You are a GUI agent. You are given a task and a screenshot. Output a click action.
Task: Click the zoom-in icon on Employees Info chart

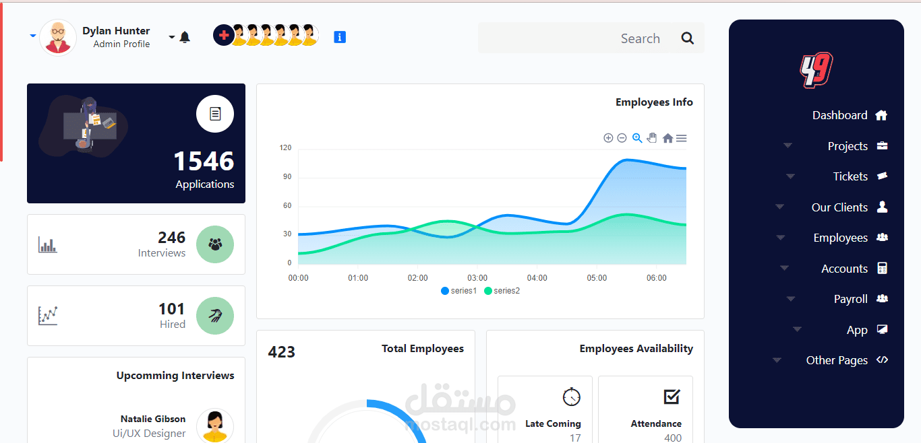[x=608, y=138]
